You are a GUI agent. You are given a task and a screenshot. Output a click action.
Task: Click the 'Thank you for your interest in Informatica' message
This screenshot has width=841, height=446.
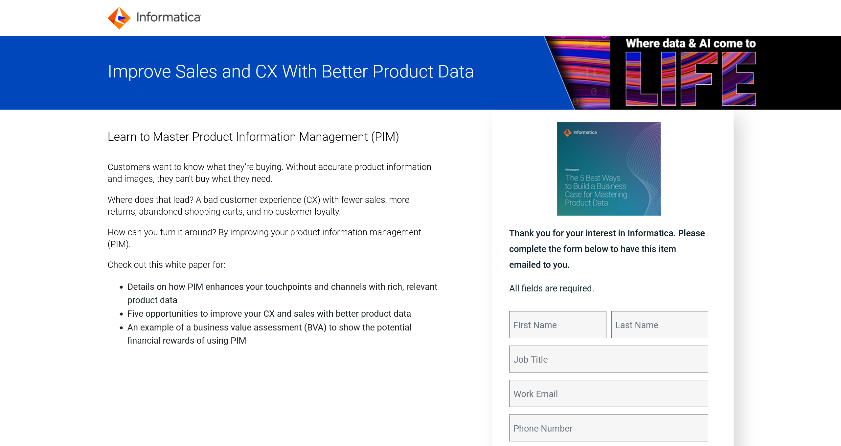click(607, 249)
